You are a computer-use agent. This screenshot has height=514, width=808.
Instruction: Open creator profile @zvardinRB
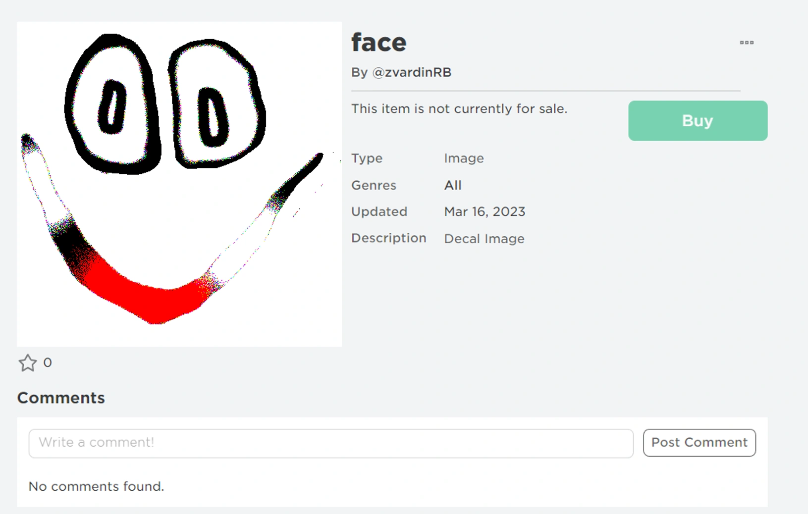412,72
